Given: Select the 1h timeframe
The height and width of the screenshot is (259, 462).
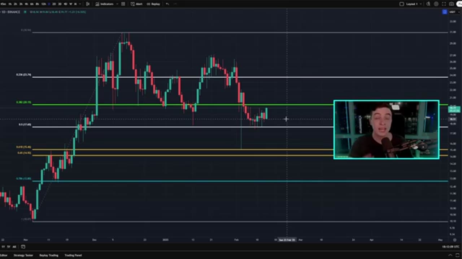Looking at the screenshot, I should (x=10, y=4).
